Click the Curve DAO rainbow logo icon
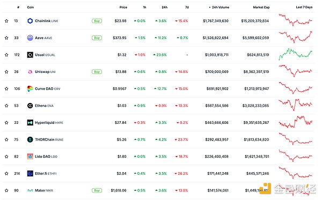The image size is (322, 200). (x=30, y=89)
